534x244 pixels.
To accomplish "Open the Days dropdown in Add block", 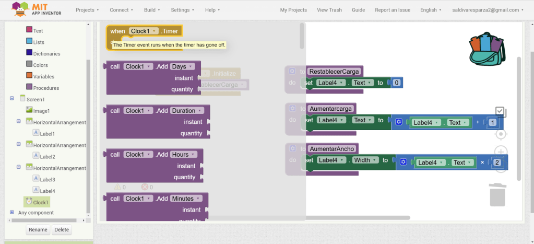I will point(182,66).
